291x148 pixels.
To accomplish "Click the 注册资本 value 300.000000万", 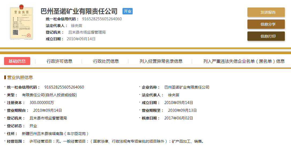I will pyautogui.click(x=41, y=103).
